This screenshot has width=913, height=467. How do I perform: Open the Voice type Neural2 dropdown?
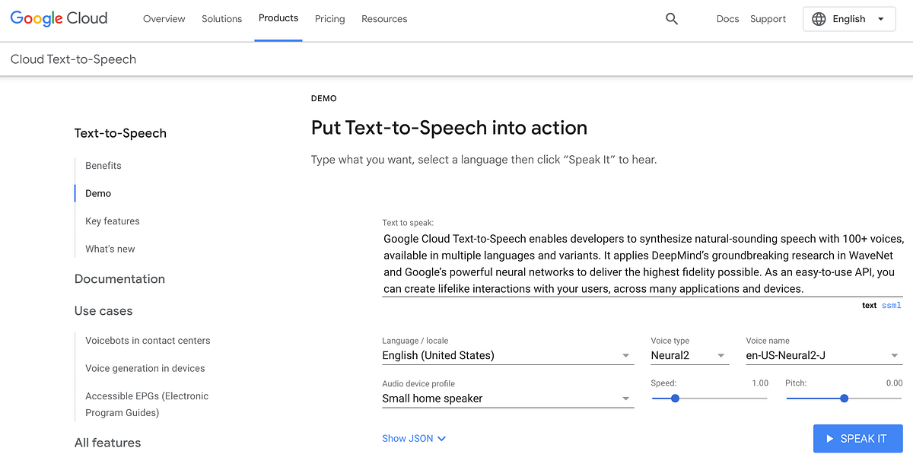click(689, 355)
